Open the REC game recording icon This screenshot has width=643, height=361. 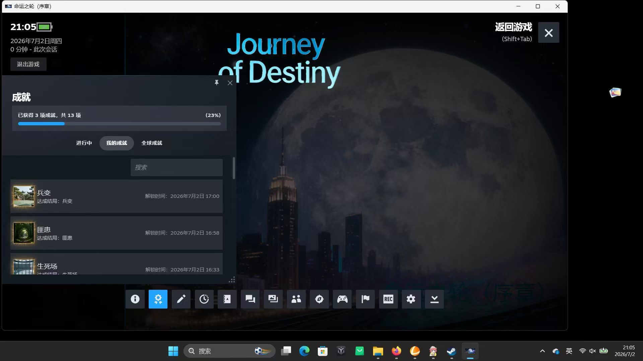(x=388, y=299)
